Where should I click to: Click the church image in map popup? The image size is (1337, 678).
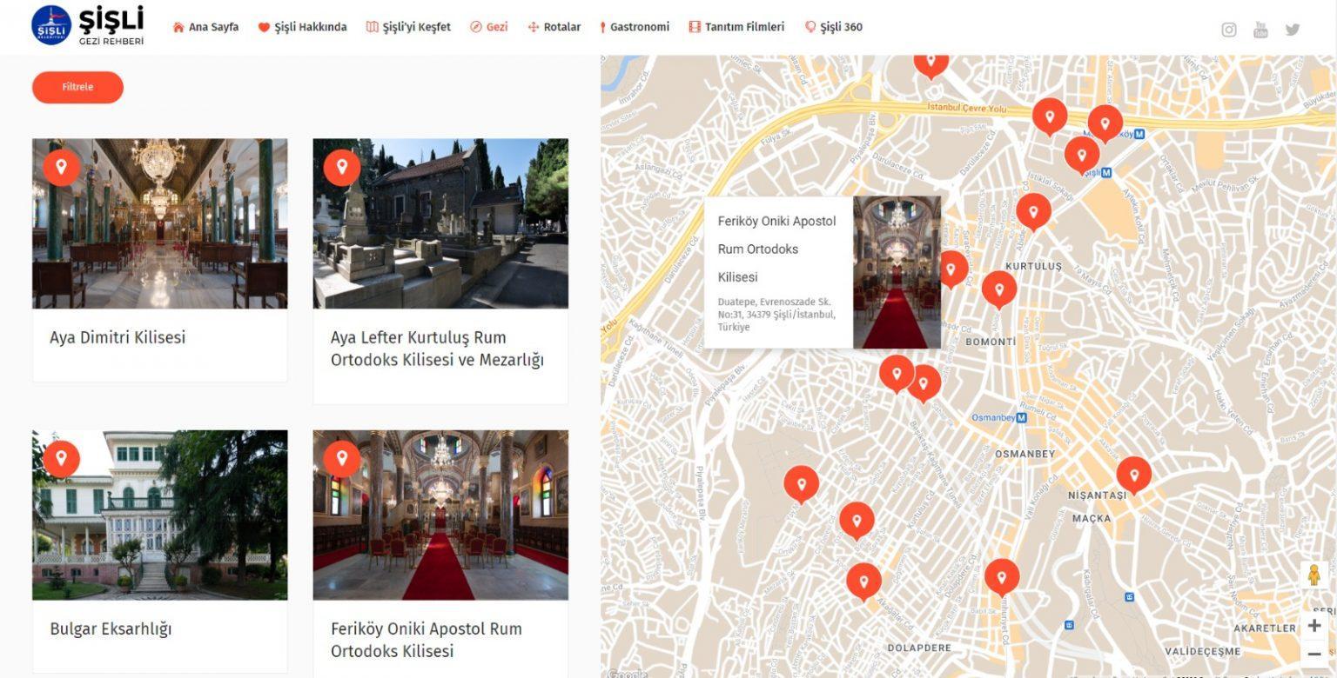pyautogui.click(x=897, y=272)
